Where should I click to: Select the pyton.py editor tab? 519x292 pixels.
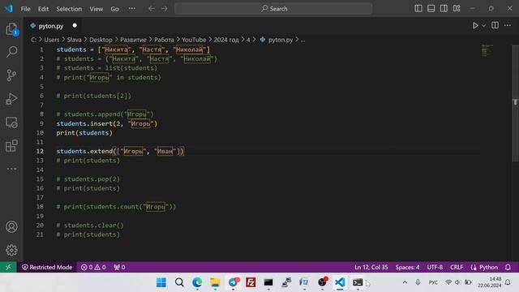coord(51,26)
